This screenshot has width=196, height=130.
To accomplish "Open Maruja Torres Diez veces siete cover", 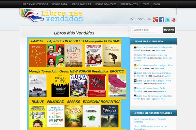I will (38, 86).
